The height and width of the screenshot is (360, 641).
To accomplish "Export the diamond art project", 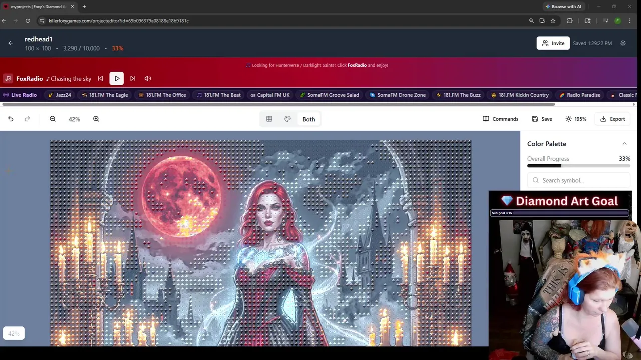I will 612,119.
